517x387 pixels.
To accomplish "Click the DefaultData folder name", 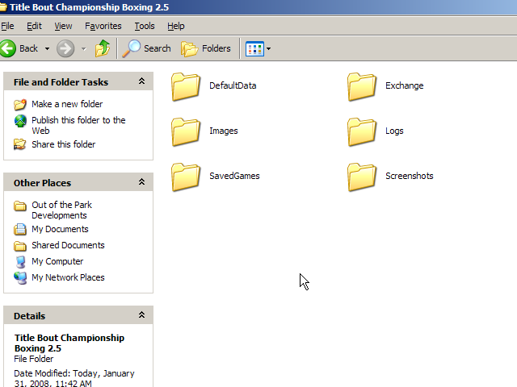I will [233, 85].
